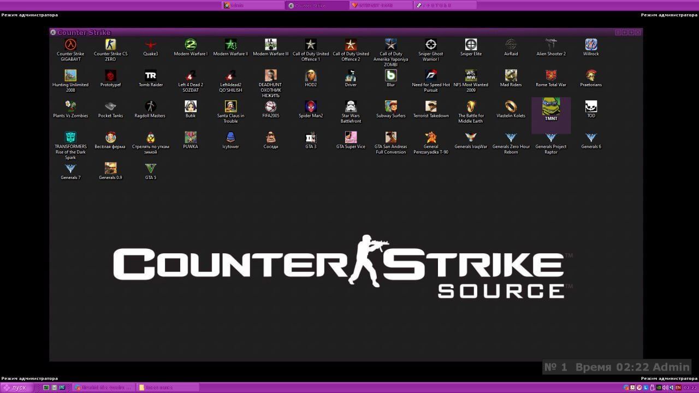Launch NFS Most Wanted 2009
The image size is (699, 393).
(x=471, y=75)
